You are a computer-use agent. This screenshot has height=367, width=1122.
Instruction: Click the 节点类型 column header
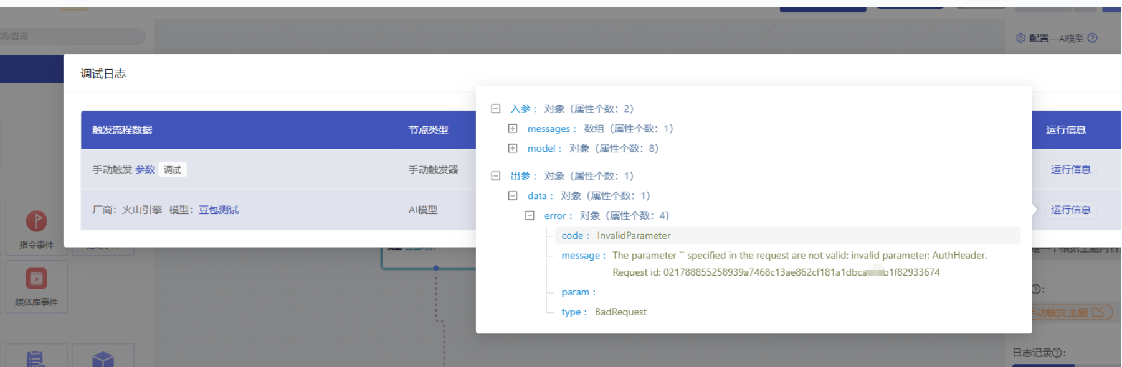[x=428, y=130]
